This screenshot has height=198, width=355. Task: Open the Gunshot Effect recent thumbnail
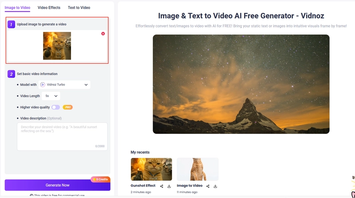151,169
